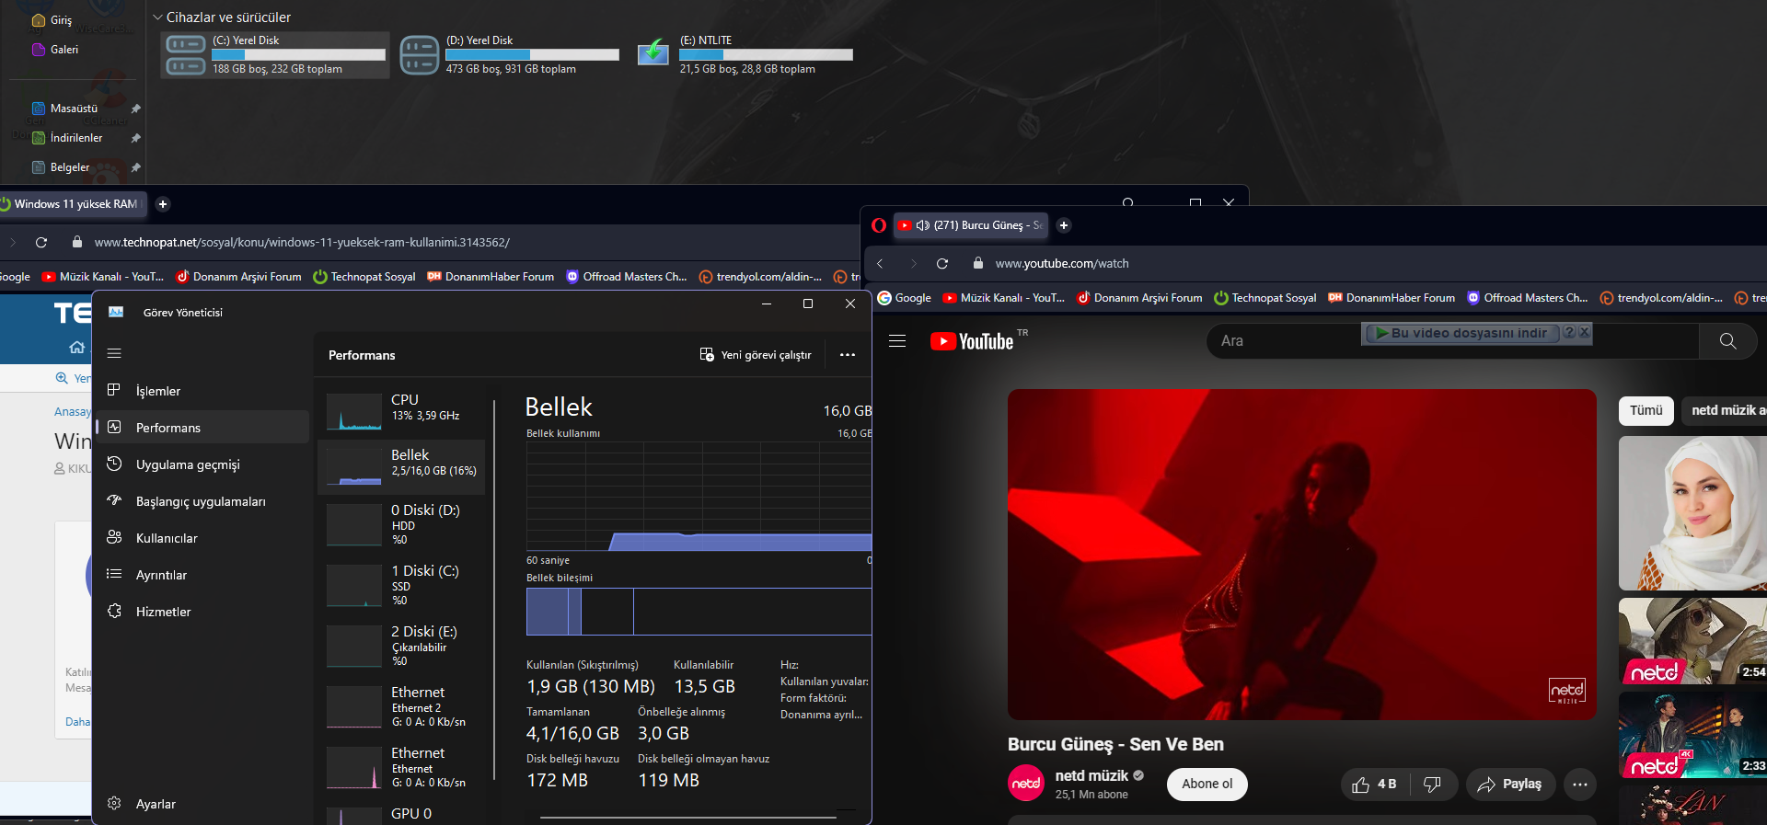Open the suggested video with 2:54 duration
This screenshot has height=825, width=1767.
[1692, 641]
